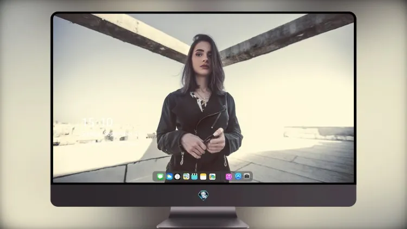This screenshot has width=407, height=229.
Task: Open the Photos gallery icon in the dock
Action: coord(212,176)
